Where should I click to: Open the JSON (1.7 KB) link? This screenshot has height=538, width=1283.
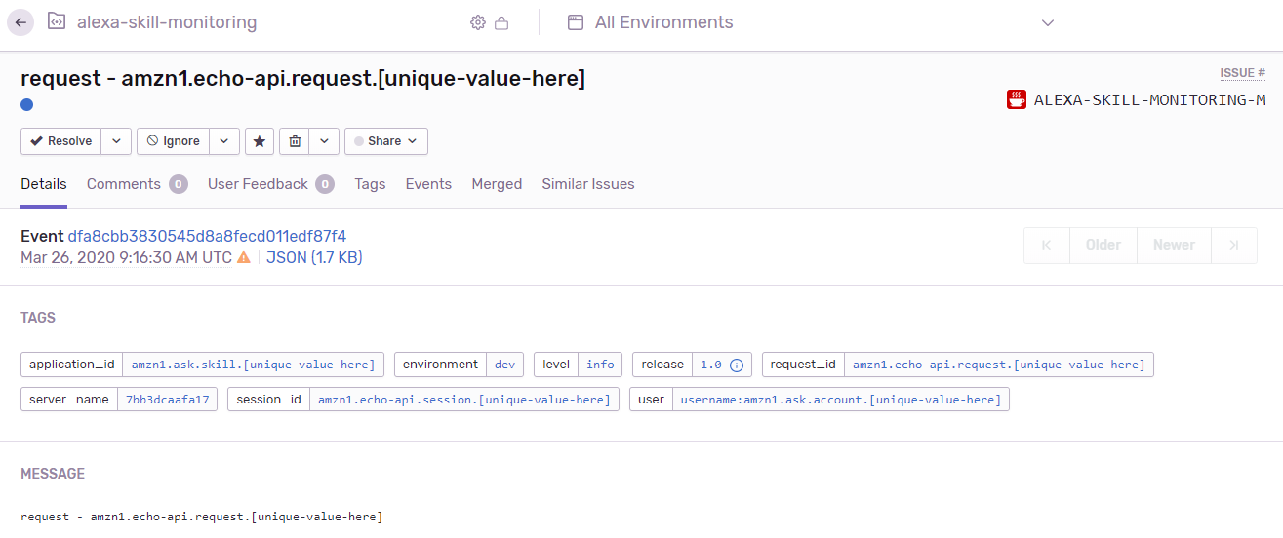(314, 258)
